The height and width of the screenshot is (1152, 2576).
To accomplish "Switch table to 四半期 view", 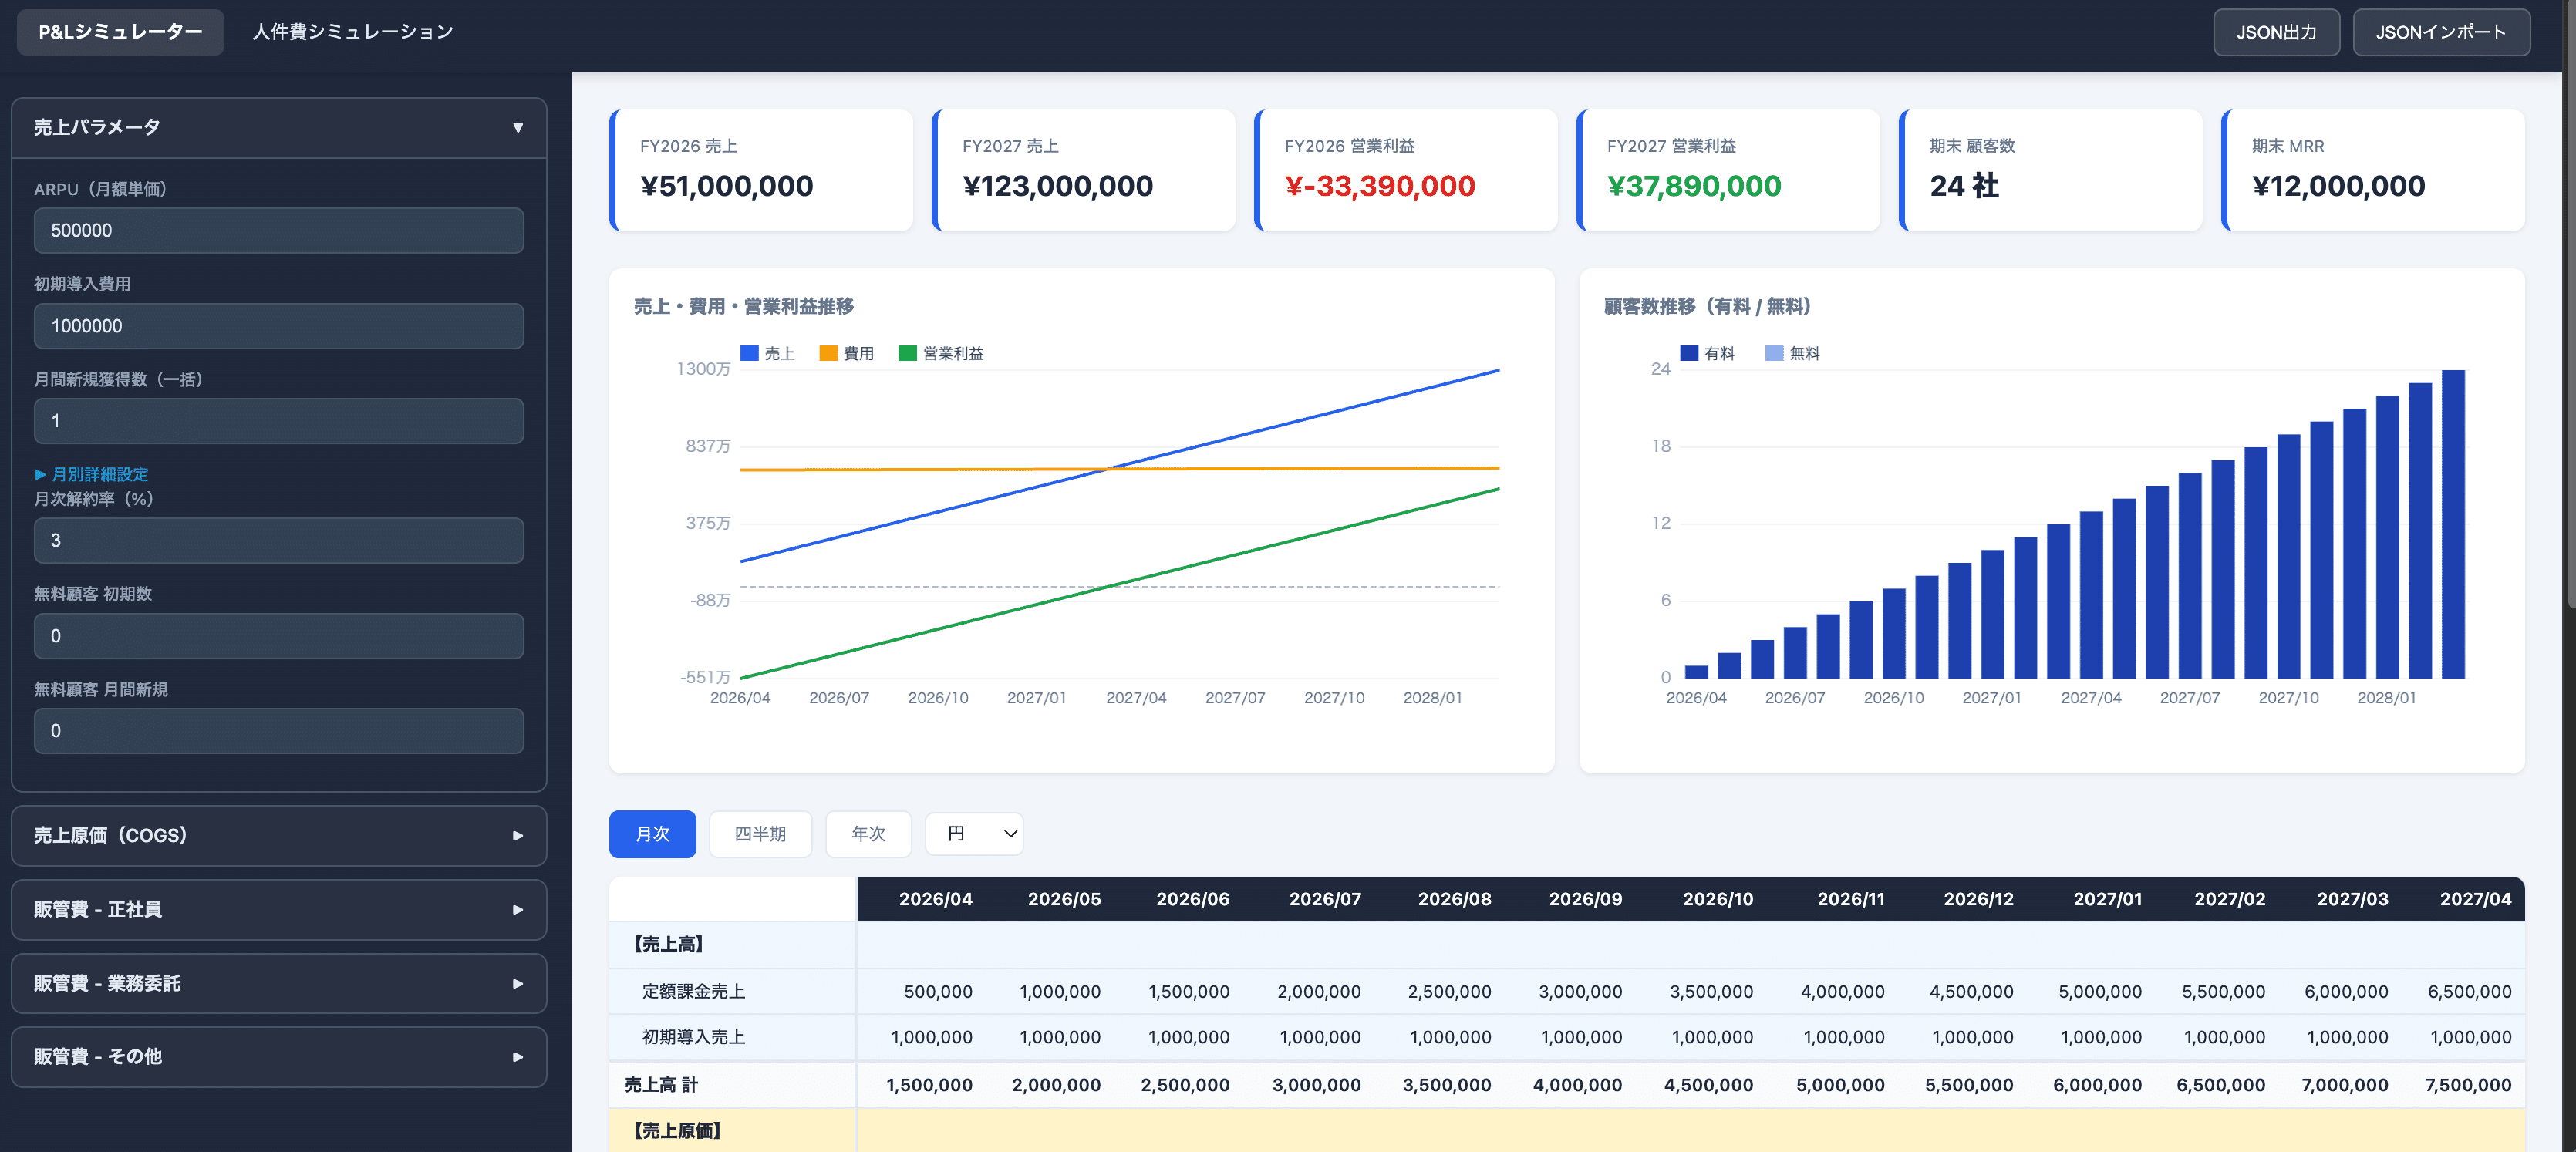I will click(x=760, y=833).
